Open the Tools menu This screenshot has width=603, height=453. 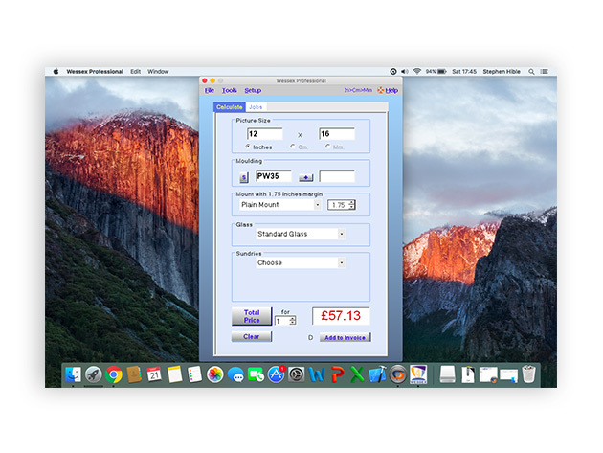[230, 90]
